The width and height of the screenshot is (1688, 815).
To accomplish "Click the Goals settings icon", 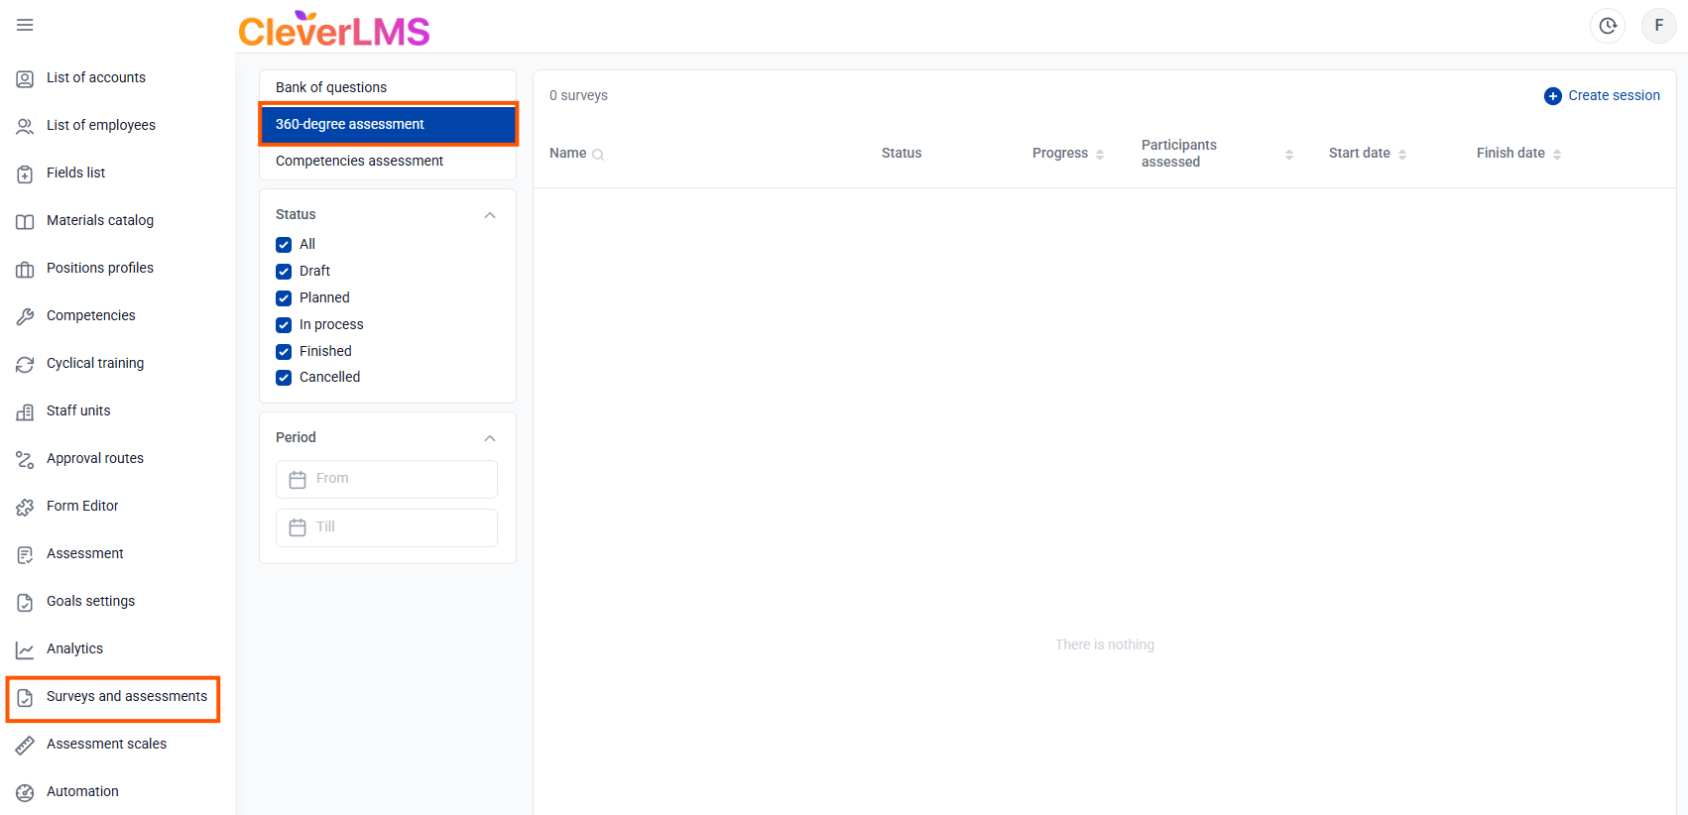I will pos(25,602).
